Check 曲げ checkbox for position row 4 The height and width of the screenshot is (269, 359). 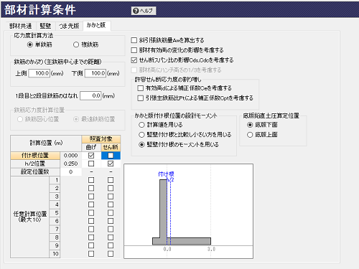pos(91,204)
